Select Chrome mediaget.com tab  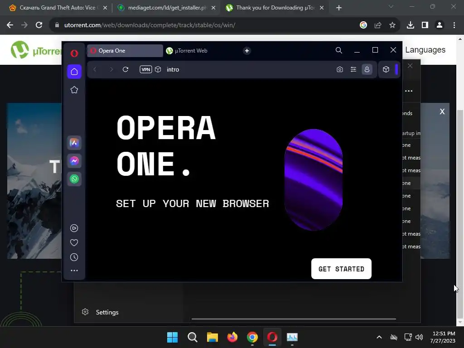click(166, 8)
